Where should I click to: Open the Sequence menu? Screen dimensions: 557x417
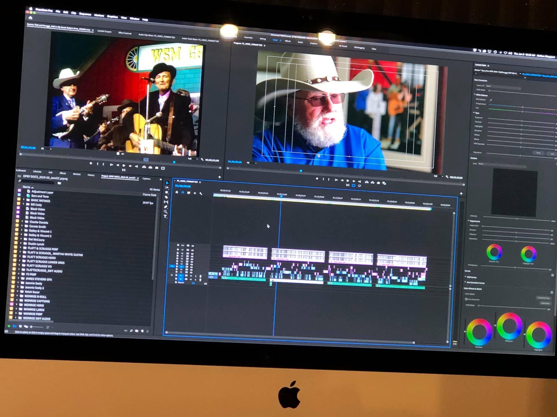click(85, 14)
